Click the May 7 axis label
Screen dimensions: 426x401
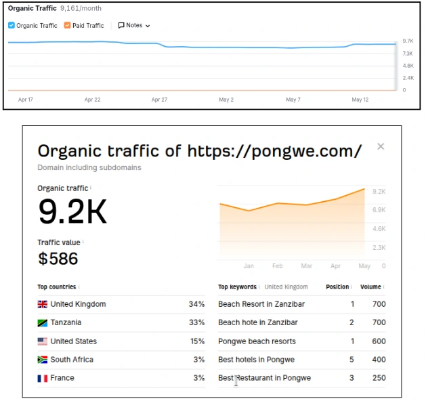pyautogui.click(x=293, y=100)
